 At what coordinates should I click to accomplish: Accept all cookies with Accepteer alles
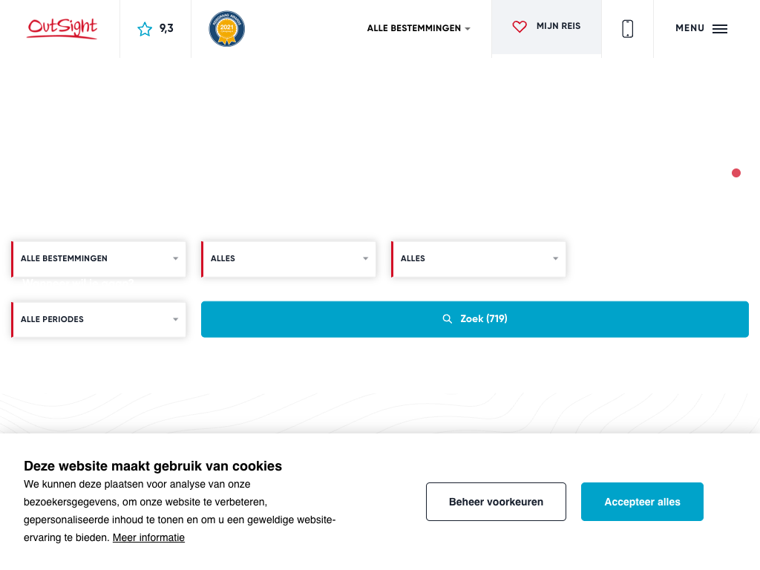(642, 502)
